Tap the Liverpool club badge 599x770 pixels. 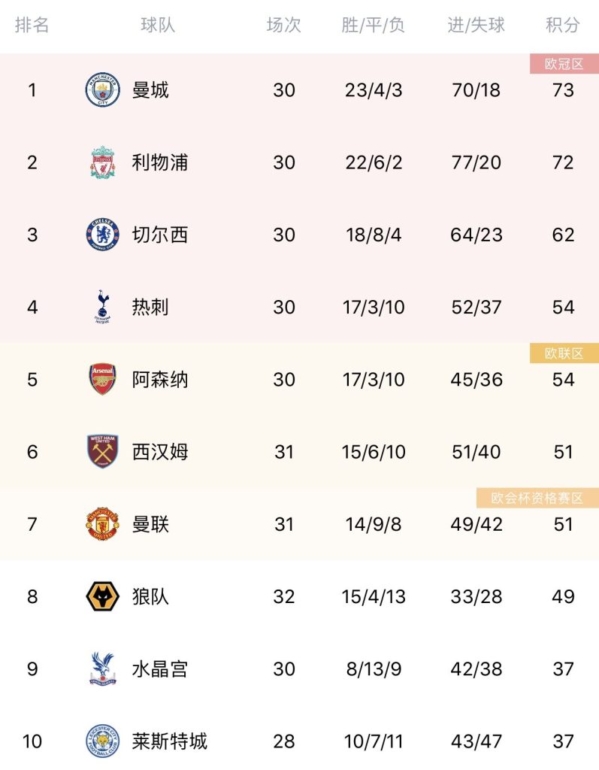(x=102, y=162)
